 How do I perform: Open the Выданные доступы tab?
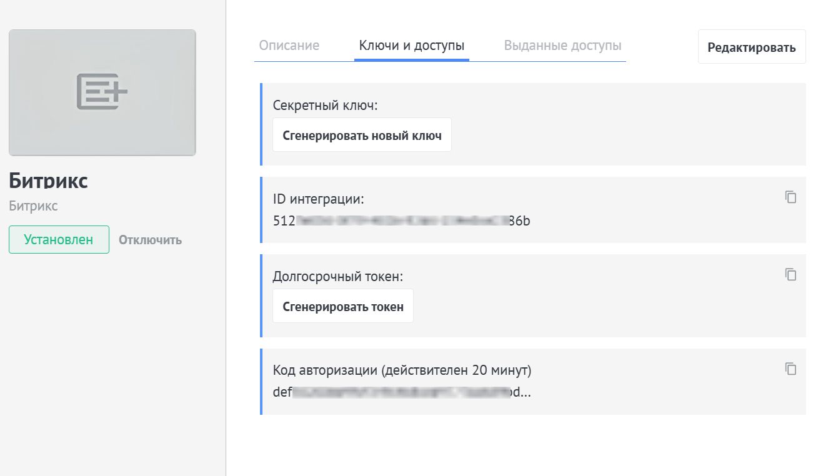[562, 45]
